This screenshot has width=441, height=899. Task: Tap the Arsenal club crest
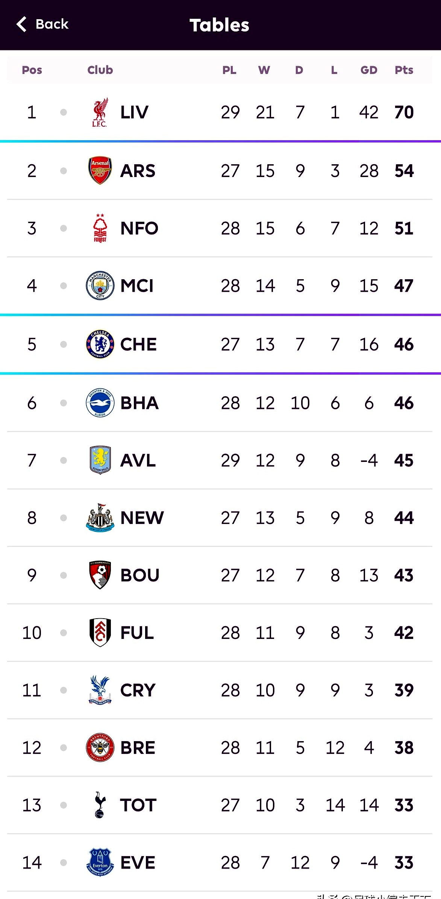[100, 171]
